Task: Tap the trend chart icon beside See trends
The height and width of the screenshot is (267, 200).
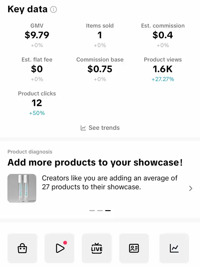Action: [83, 128]
